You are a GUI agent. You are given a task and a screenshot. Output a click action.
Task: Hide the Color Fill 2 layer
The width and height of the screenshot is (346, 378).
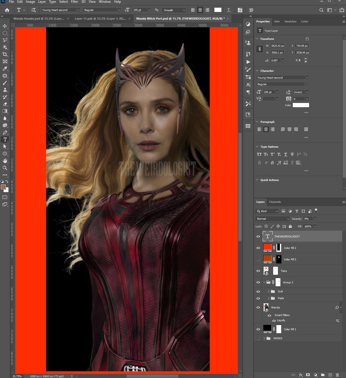coord(258,248)
